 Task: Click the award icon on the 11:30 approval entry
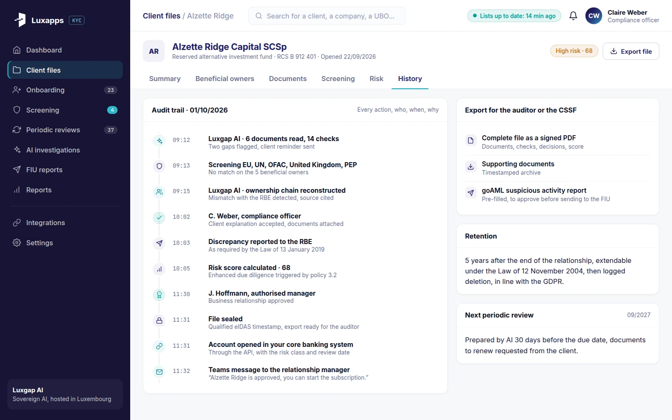pos(159,295)
